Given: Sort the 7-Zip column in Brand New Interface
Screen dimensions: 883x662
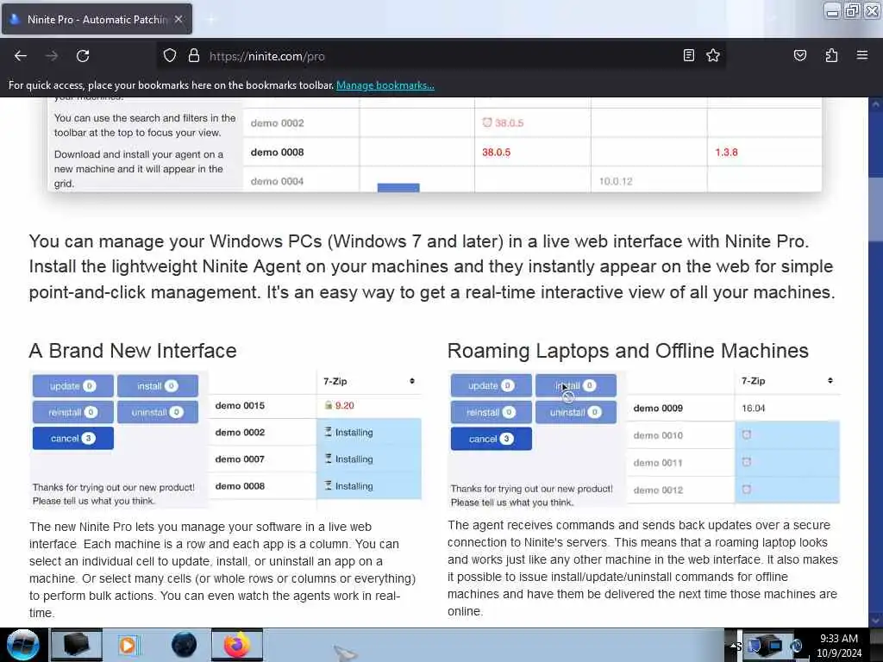Looking at the screenshot, I should [x=412, y=381].
